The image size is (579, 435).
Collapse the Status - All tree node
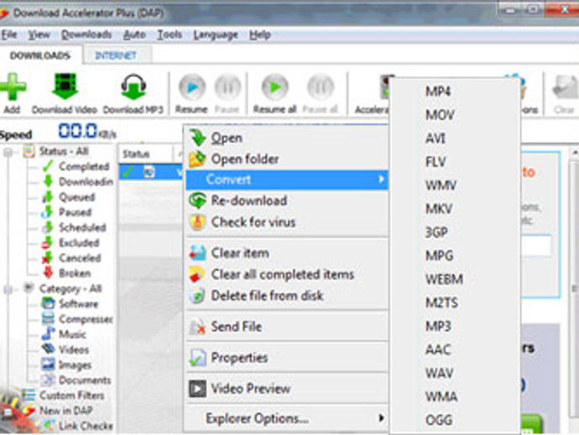(8, 152)
